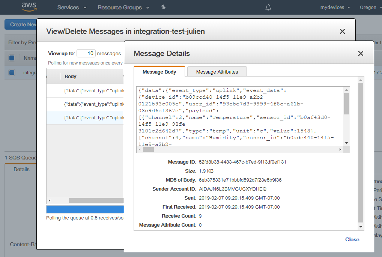
Task: Select the integration queue row checkbox
Action: 12,72
